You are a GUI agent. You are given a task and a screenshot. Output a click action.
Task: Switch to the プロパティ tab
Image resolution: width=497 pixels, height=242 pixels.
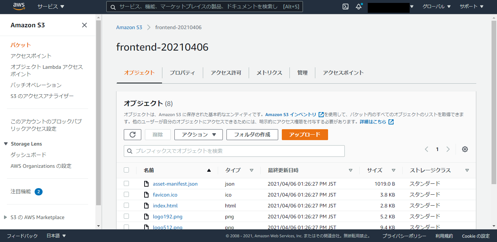click(182, 73)
